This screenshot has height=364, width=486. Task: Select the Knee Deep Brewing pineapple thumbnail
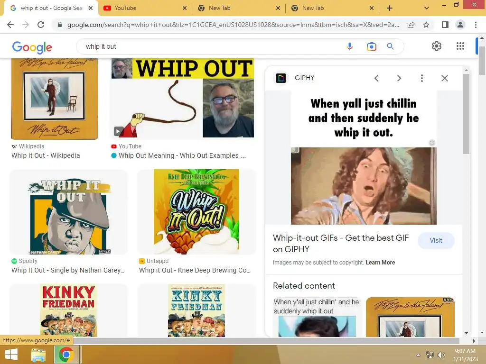point(196,212)
